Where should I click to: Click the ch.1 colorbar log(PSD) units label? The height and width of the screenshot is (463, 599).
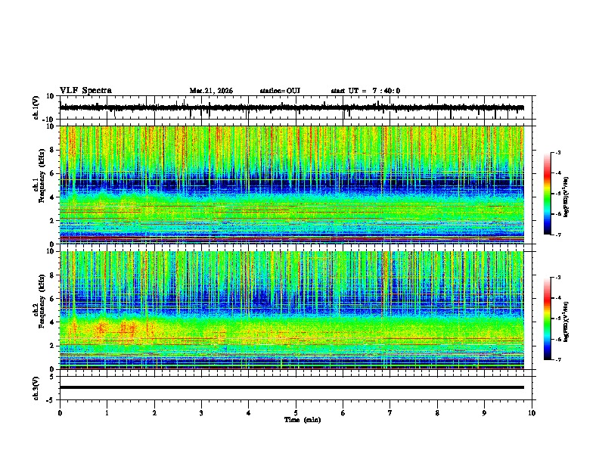566,197
